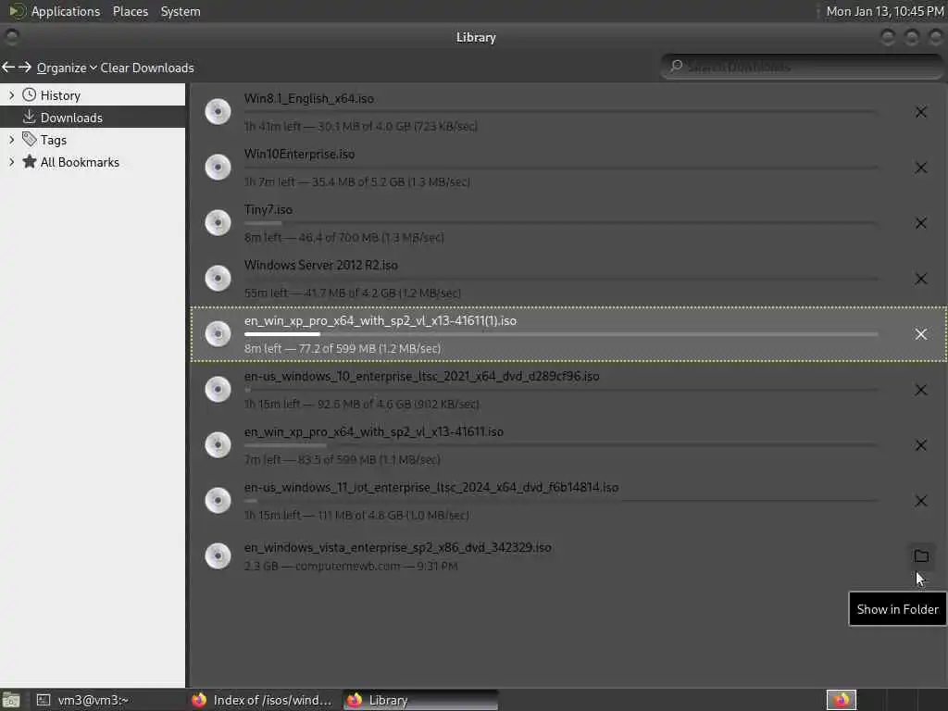Go forward with the right arrow

[x=25, y=67]
